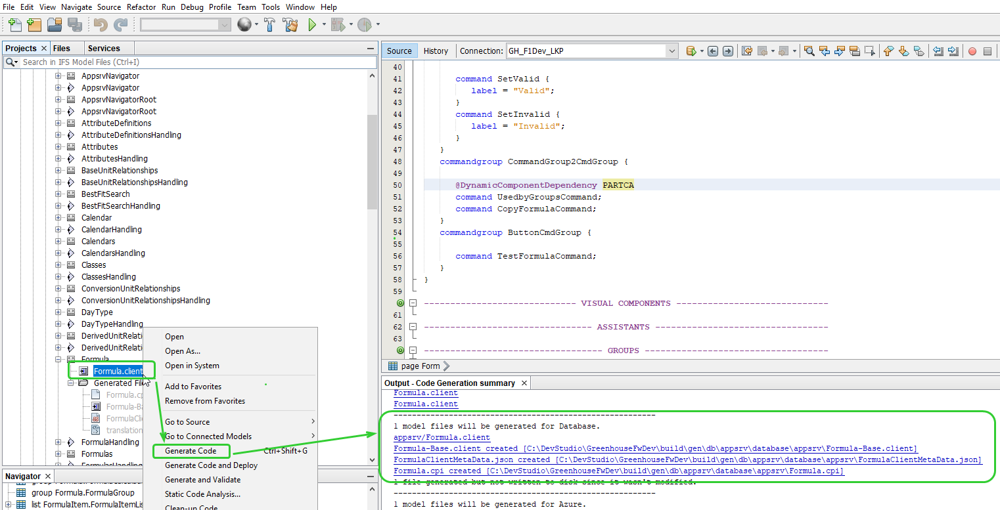This screenshot has width=1000, height=510.
Task: Open the Clean and Build project icon
Action: [290, 24]
